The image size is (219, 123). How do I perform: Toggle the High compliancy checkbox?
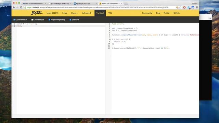[49, 20]
